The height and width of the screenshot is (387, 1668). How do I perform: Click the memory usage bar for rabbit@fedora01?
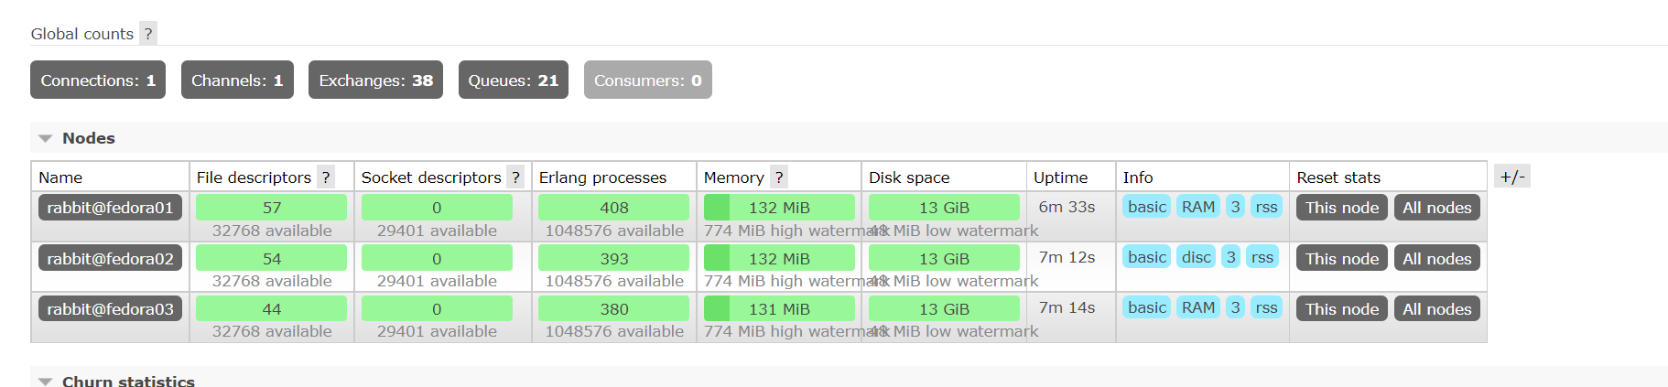pos(778,208)
